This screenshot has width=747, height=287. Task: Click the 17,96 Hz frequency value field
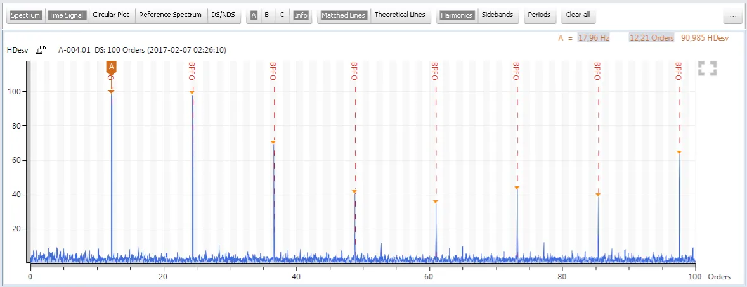(x=594, y=38)
